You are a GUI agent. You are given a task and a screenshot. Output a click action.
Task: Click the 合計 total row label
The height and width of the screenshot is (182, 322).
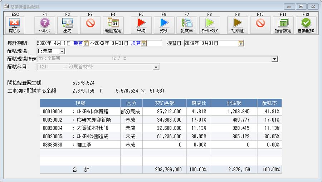pos(80,169)
